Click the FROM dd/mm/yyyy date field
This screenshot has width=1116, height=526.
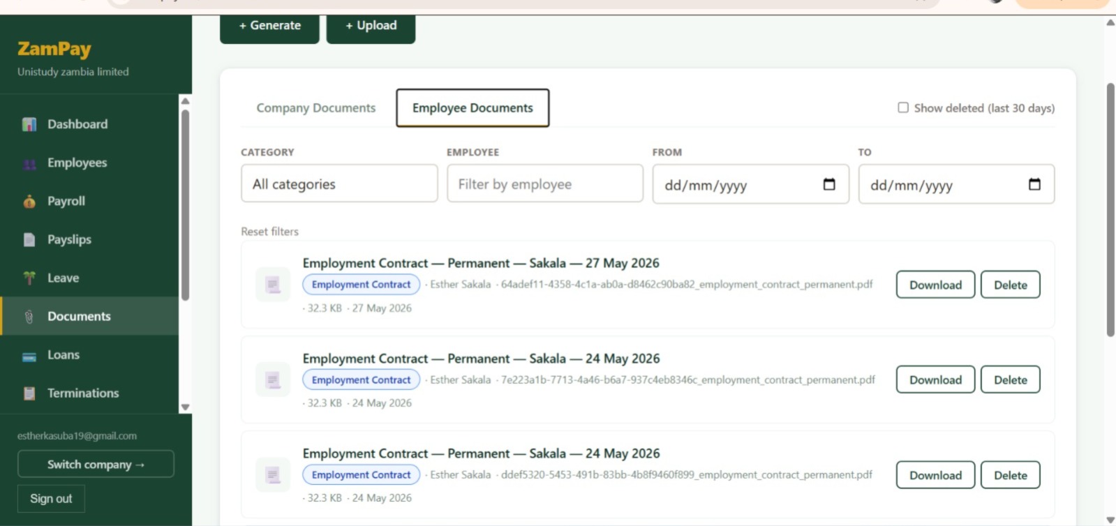750,184
